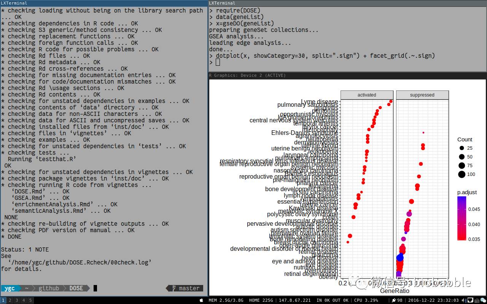The width and height of the screenshot is (487, 304).
Task: Click the CPU usage indicator
Action: (x=366, y=300)
